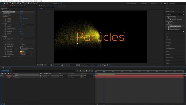Image resolution: width=186 pixels, height=105 pixels.
Task: Click Death Color eyedropper icon
Action: [x=24, y=53]
